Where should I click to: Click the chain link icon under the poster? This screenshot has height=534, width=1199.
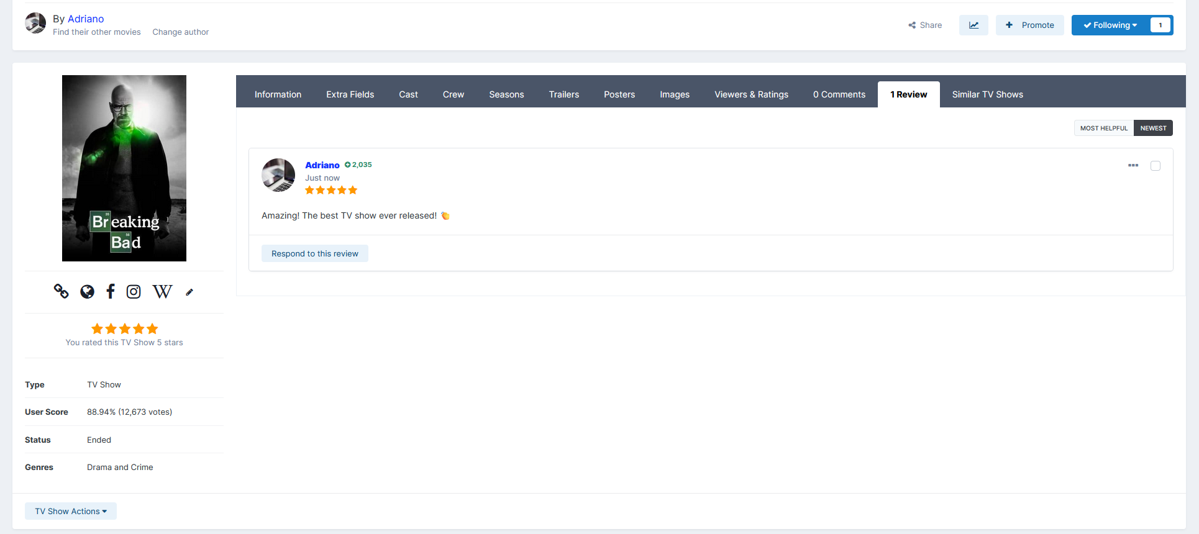[x=61, y=291]
